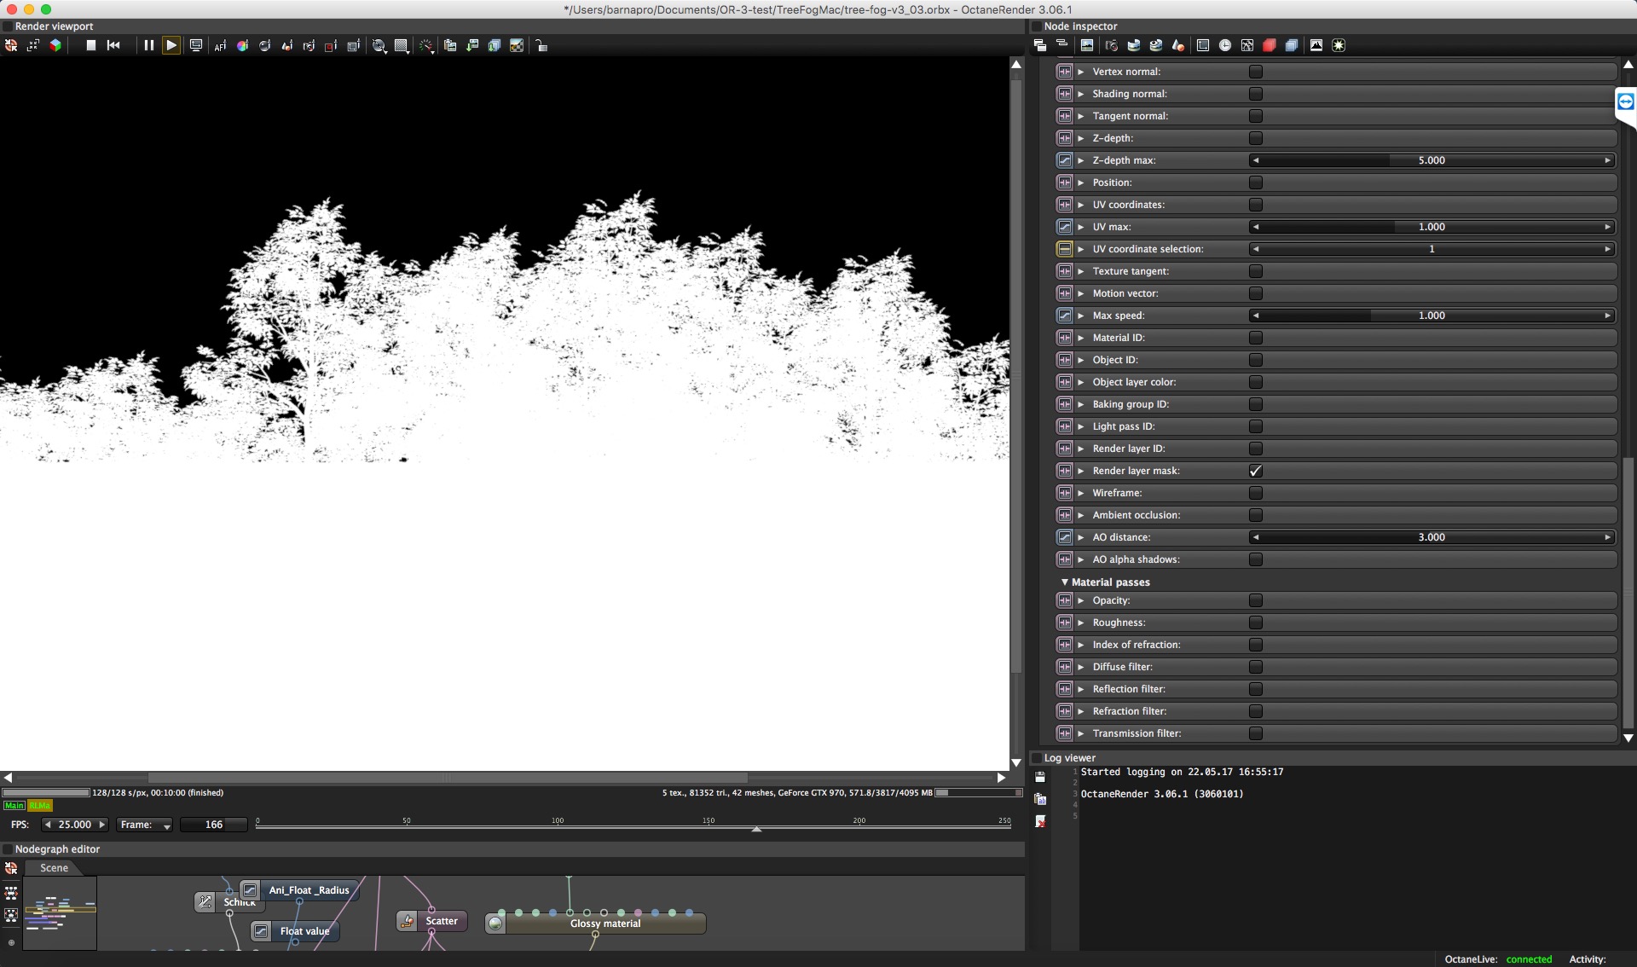Expand the Z-depth max parameter row

[1081, 160]
